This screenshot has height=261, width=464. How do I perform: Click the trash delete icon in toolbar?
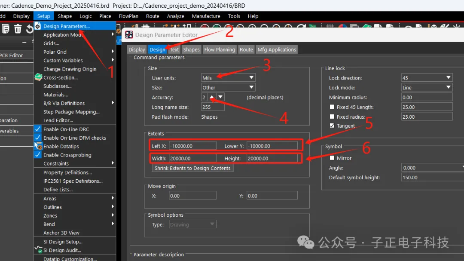click(x=18, y=29)
